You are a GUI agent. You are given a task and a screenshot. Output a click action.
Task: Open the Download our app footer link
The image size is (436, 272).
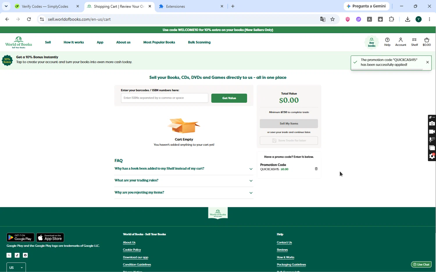coord(135,257)
